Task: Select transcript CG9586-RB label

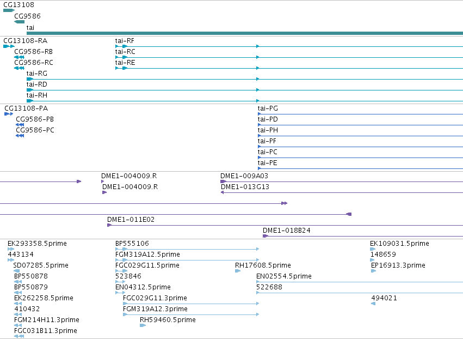Action: [x=33, y=51]
